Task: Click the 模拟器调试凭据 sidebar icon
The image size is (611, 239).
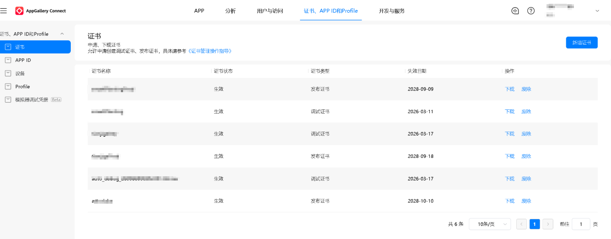Action: (8, 100)
